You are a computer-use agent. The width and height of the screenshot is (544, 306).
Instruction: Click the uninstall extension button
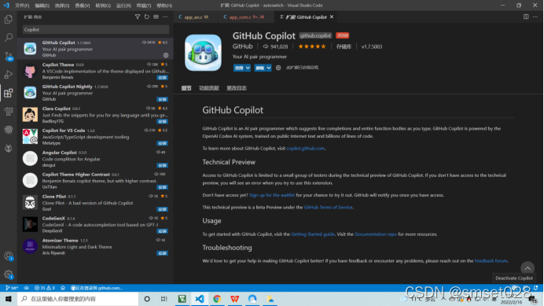tap(260, 68)
